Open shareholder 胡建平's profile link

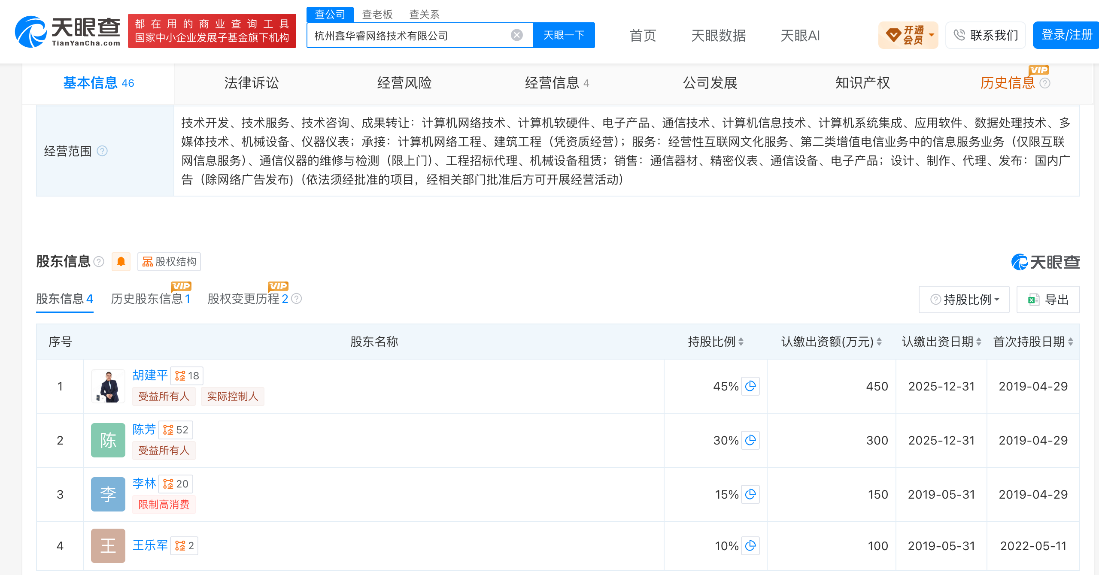coord(150,375)
